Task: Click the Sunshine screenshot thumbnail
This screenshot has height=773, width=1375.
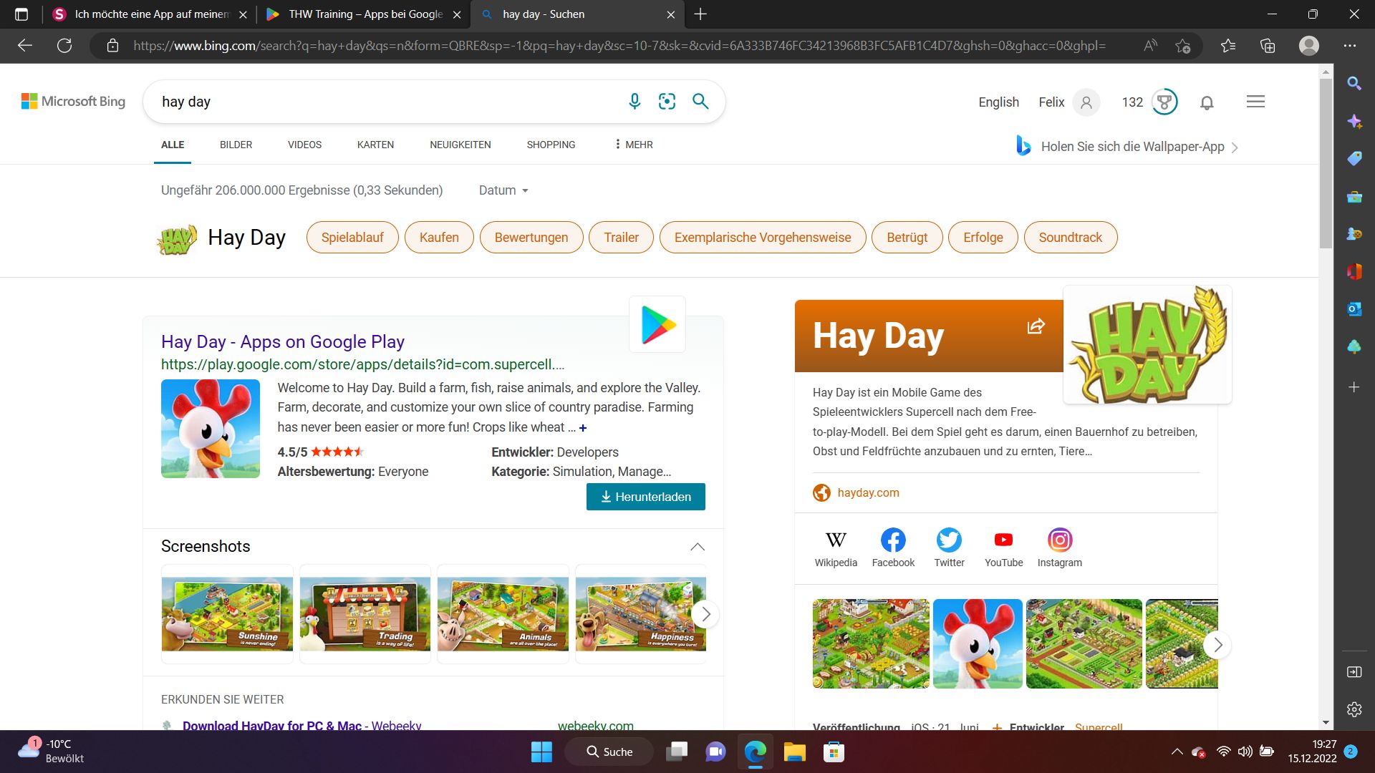Action: click(x=227, y=614)
